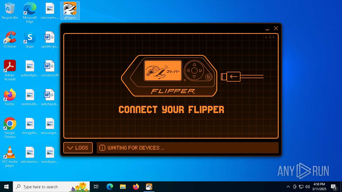
Task: Select the watchpack document on desktop
Action: (50, 97)
